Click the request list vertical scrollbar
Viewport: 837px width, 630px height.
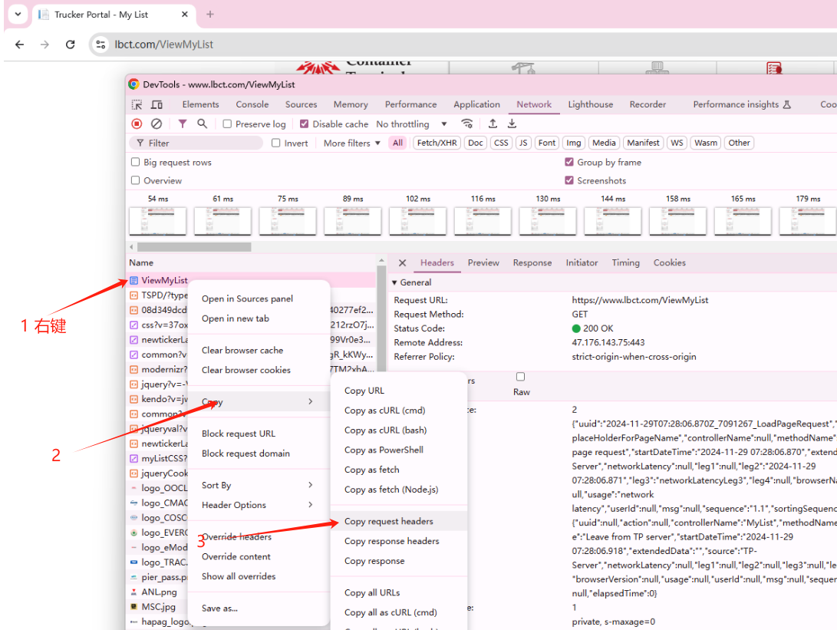381,318
